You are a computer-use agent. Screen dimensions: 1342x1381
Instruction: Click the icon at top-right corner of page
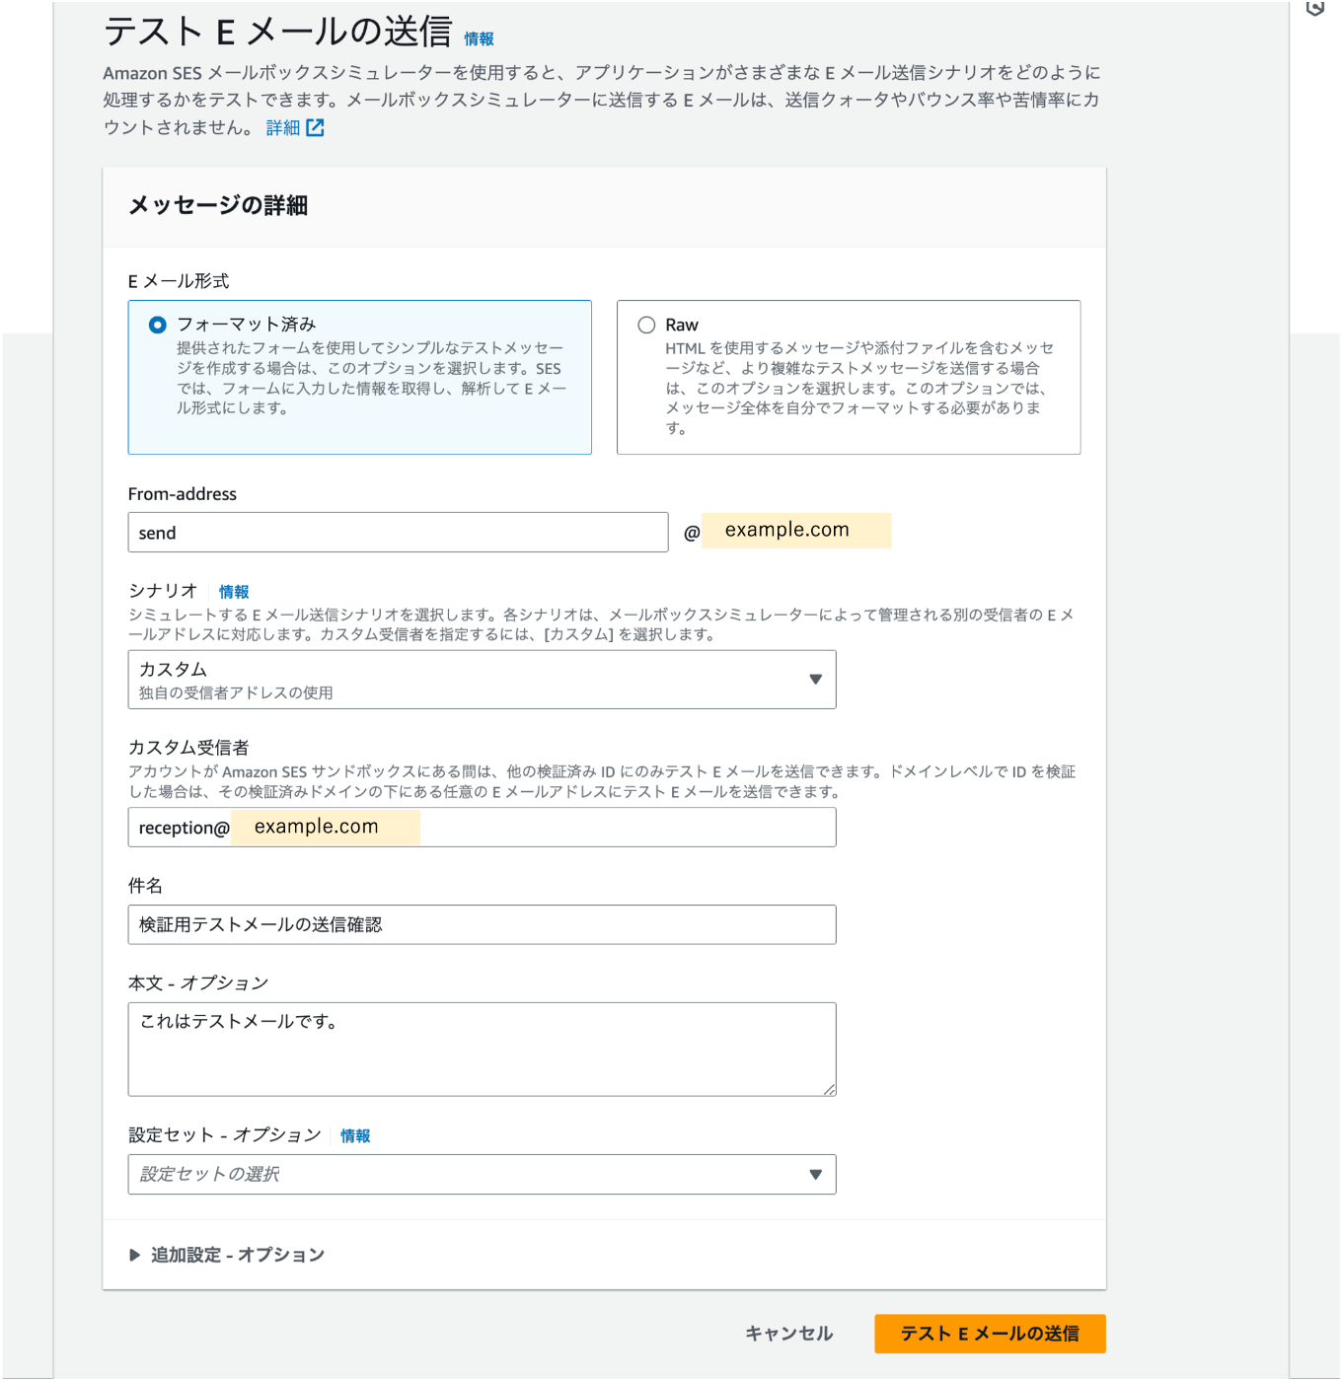1315,8
